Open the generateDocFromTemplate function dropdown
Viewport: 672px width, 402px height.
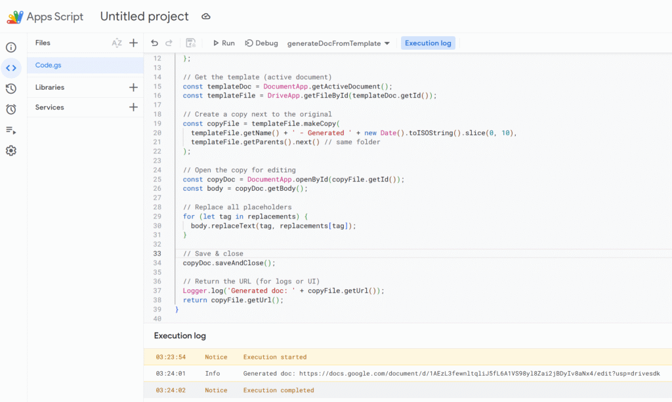pos(339,43)
